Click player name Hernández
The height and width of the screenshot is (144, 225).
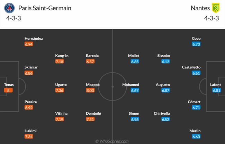[x=34, y=38]
